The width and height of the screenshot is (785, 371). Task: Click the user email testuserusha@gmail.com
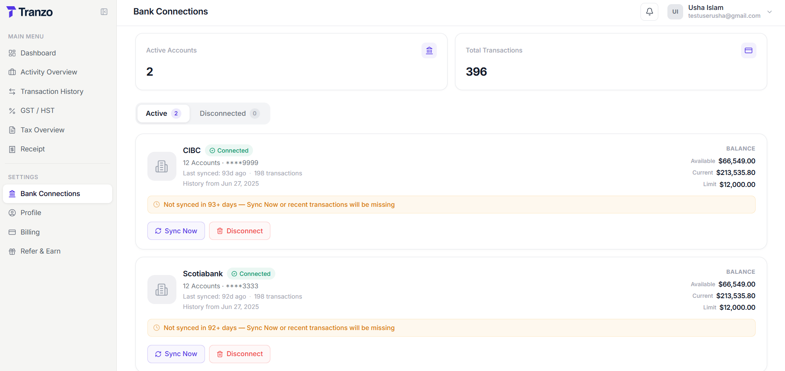click(724, 16)
